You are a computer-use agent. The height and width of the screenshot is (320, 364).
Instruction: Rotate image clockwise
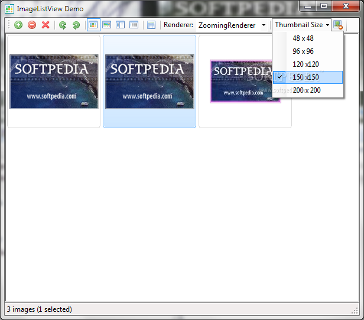[76, 25]
